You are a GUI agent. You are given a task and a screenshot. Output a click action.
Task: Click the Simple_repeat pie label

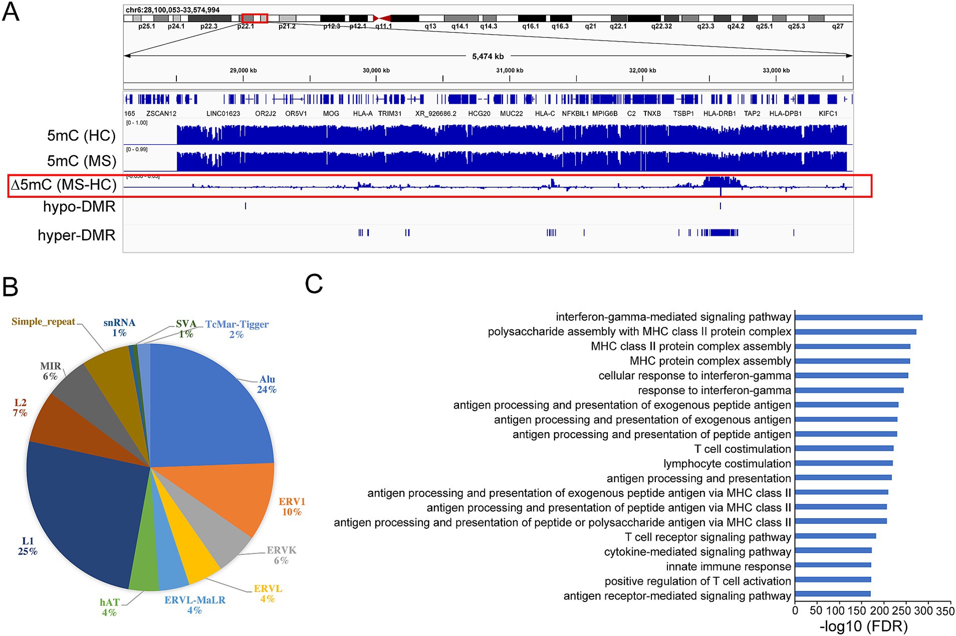44,322
